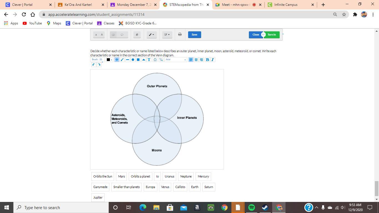Click the 'Smaller than planets' word tile

click(x=127, y=187)
